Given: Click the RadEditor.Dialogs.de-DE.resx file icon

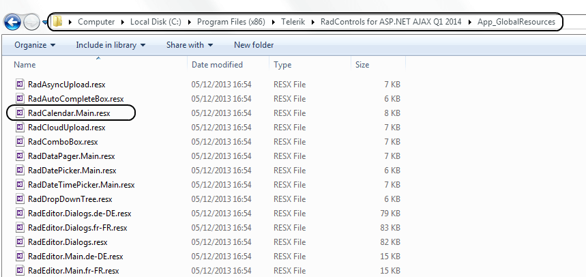Looking at the screenshot, I should click(x=20, y=214).
